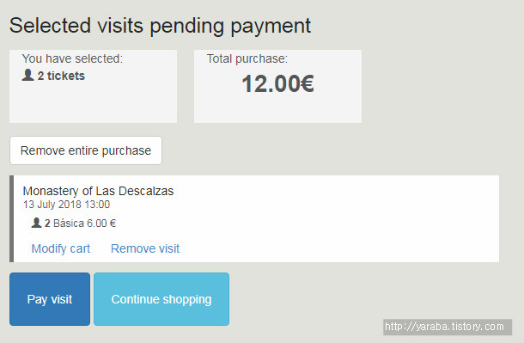Click the Selected visits pending payment heading

click(x=160, y=26)
